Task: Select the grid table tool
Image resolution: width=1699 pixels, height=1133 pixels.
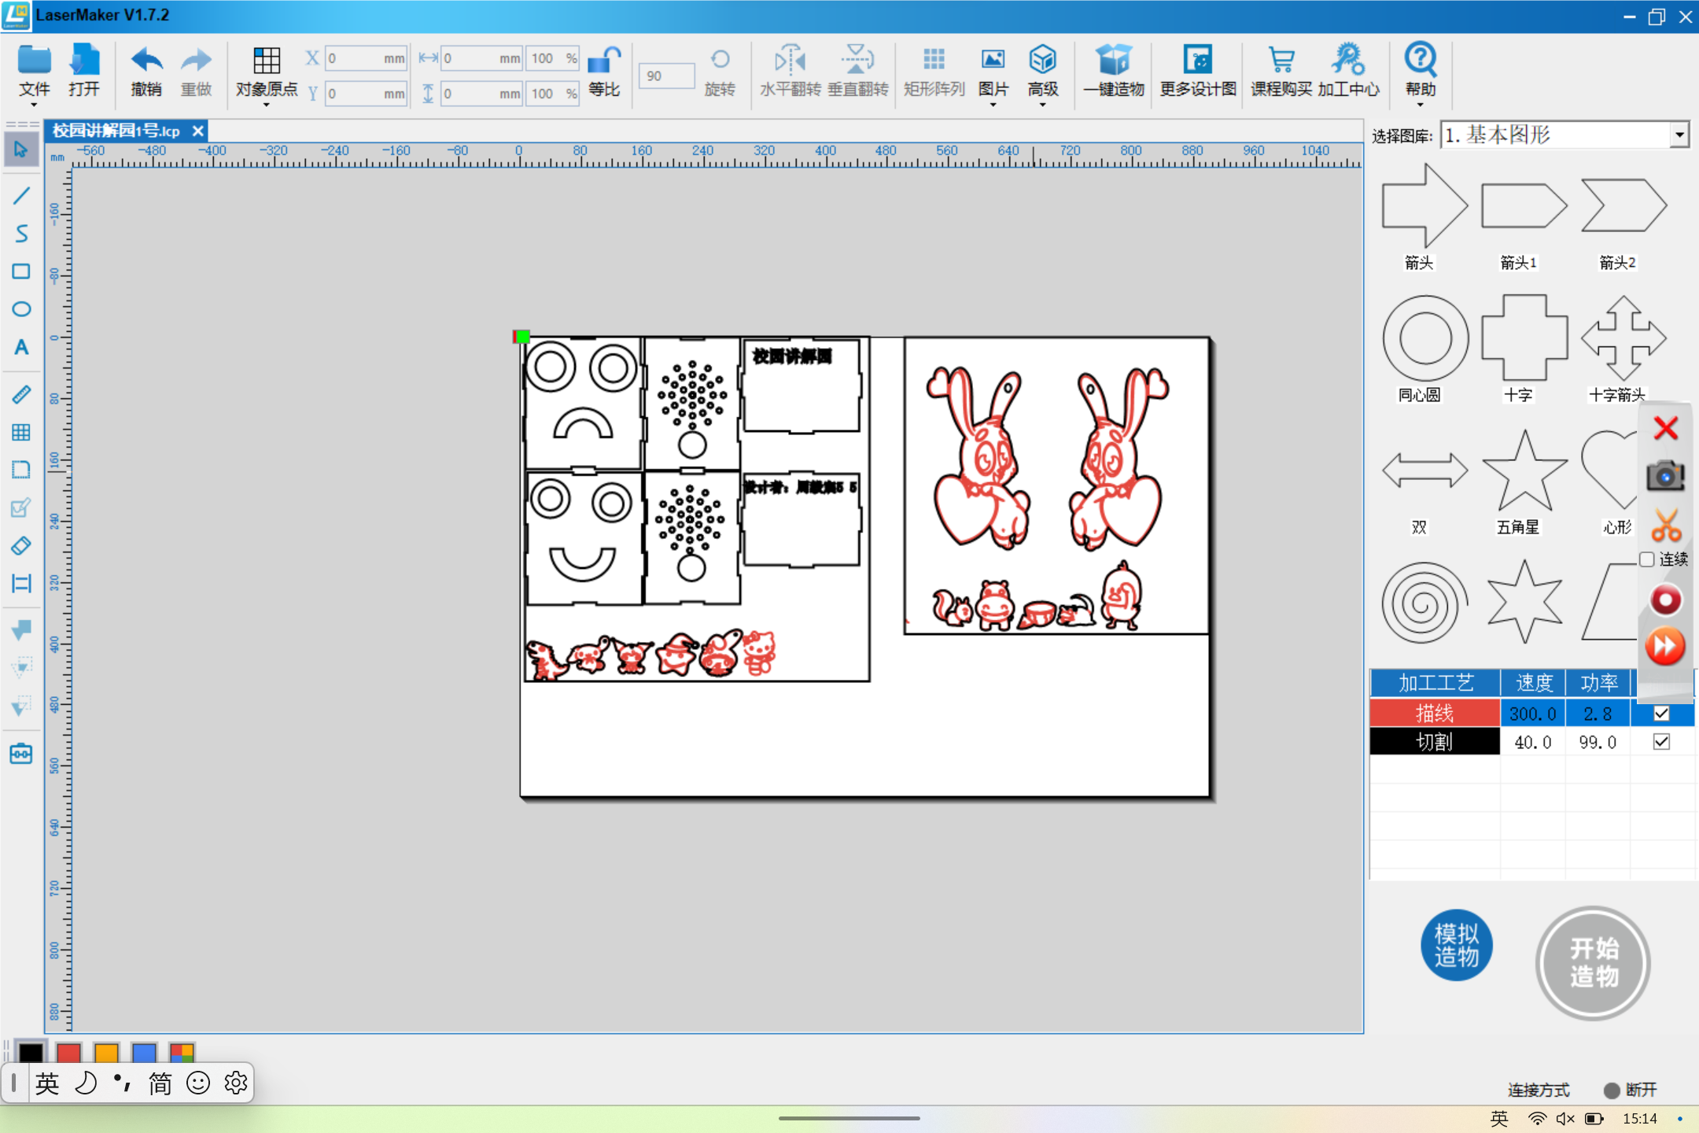Action: click(x=21, y=432)
